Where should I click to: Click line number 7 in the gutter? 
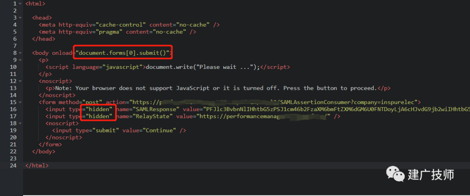15,46
